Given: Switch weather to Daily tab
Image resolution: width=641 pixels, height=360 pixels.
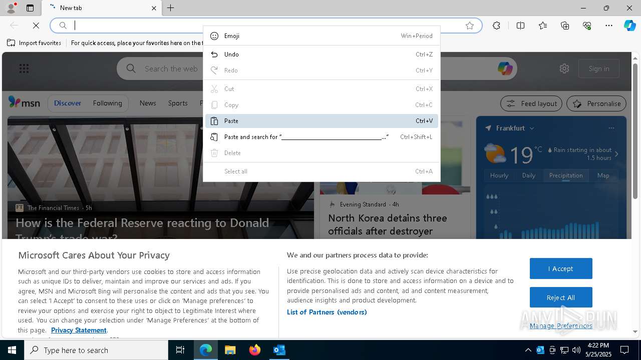Looking at the screenshot, I should coord(529,175).
